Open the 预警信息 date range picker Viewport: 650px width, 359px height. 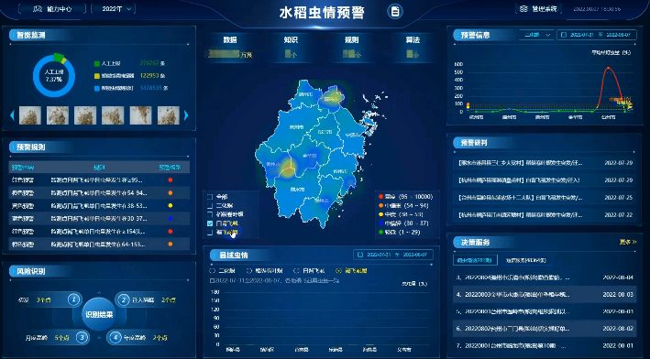pyautogui.click(x=596, y=35)
